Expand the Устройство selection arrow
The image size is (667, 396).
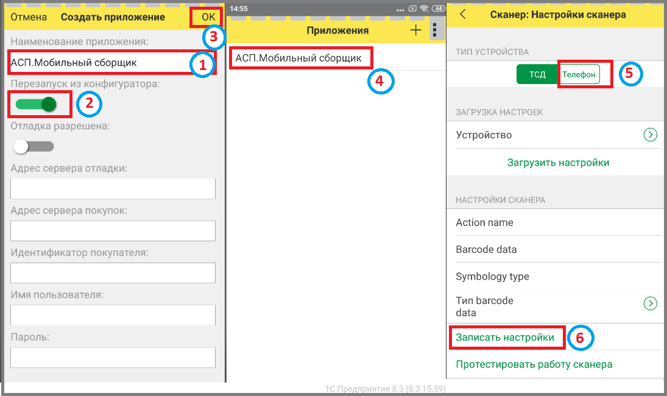click(x=650, y=135)
